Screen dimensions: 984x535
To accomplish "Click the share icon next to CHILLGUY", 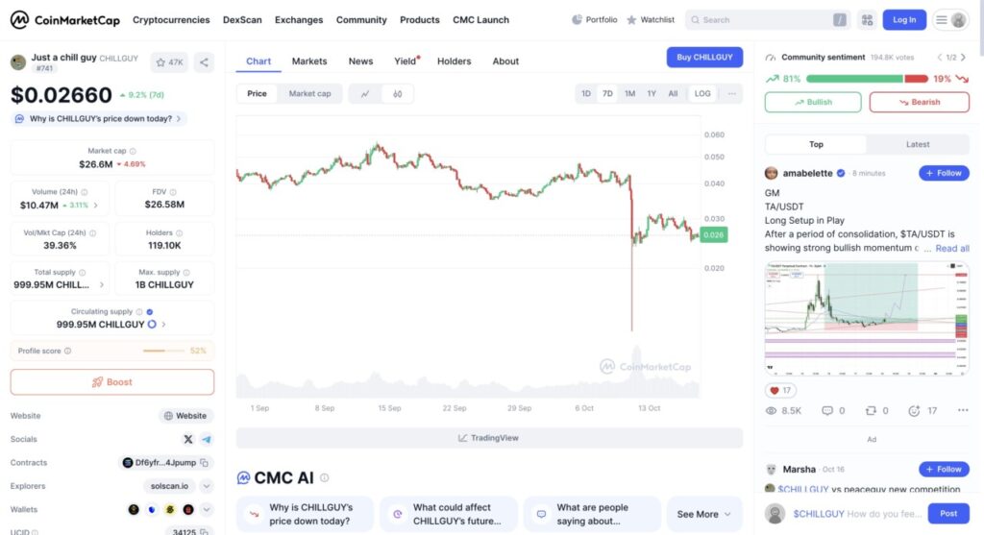I will [x=204, y=62].
